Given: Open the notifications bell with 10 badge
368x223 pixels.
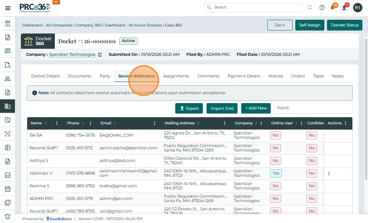Looking at the screenshot, I should [333, 7].
